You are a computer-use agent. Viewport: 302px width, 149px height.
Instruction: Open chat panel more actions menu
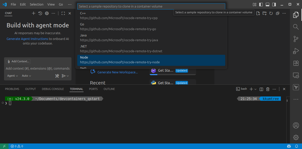coord(53,13)
